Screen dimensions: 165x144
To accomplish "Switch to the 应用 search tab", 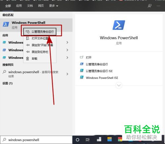I will [x=19, y=6].
